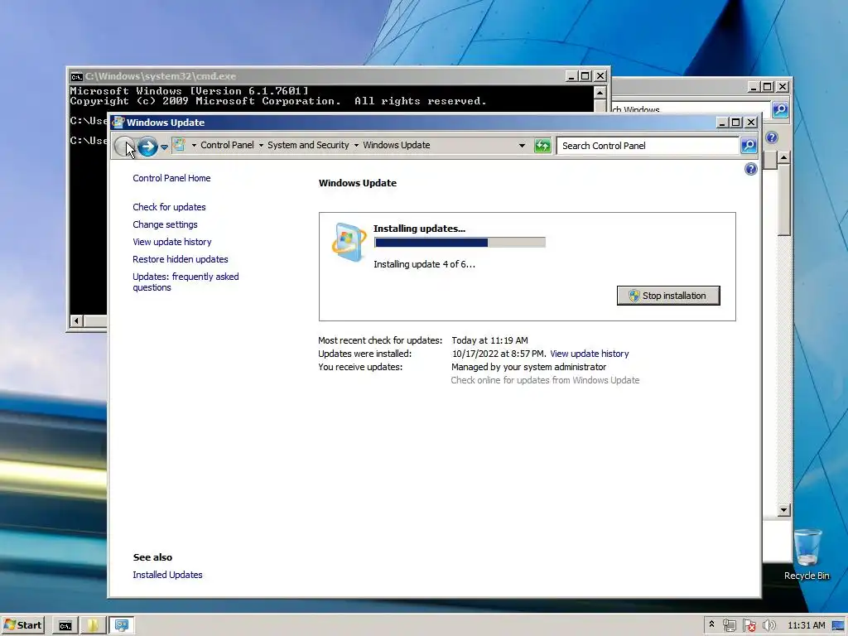Click the Windows Update shield icon
Screen dimensions: 848x636
(349, 242)
